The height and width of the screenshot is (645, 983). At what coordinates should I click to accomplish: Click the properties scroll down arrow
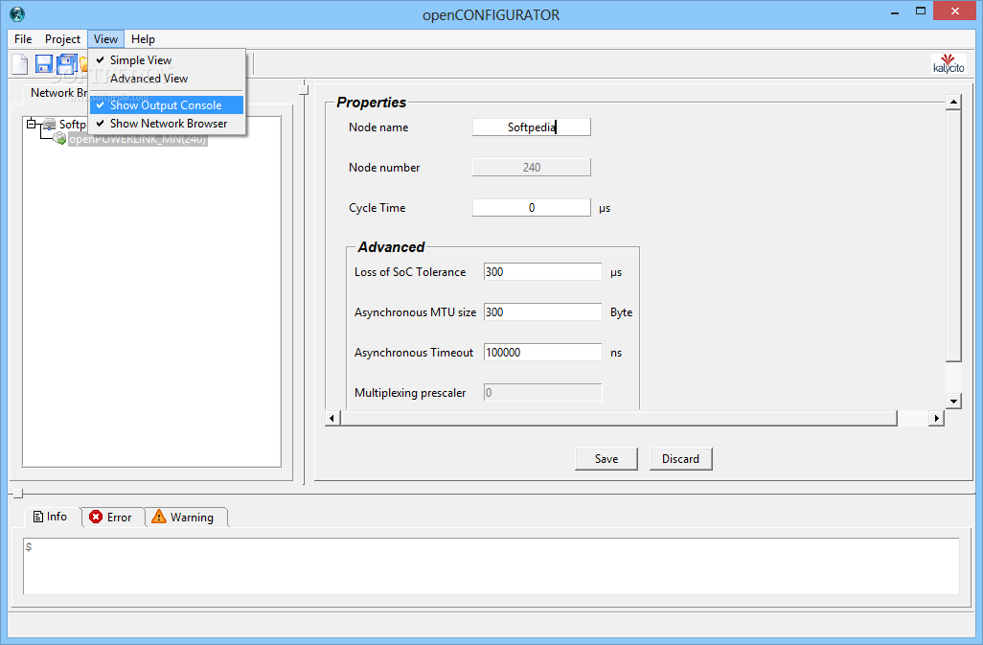pos(953,402)
